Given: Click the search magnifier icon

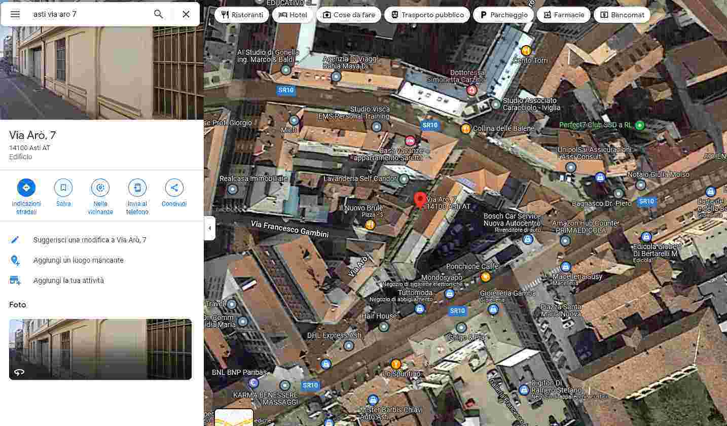Looking at the screenshot, I should (x=159, y=14).
